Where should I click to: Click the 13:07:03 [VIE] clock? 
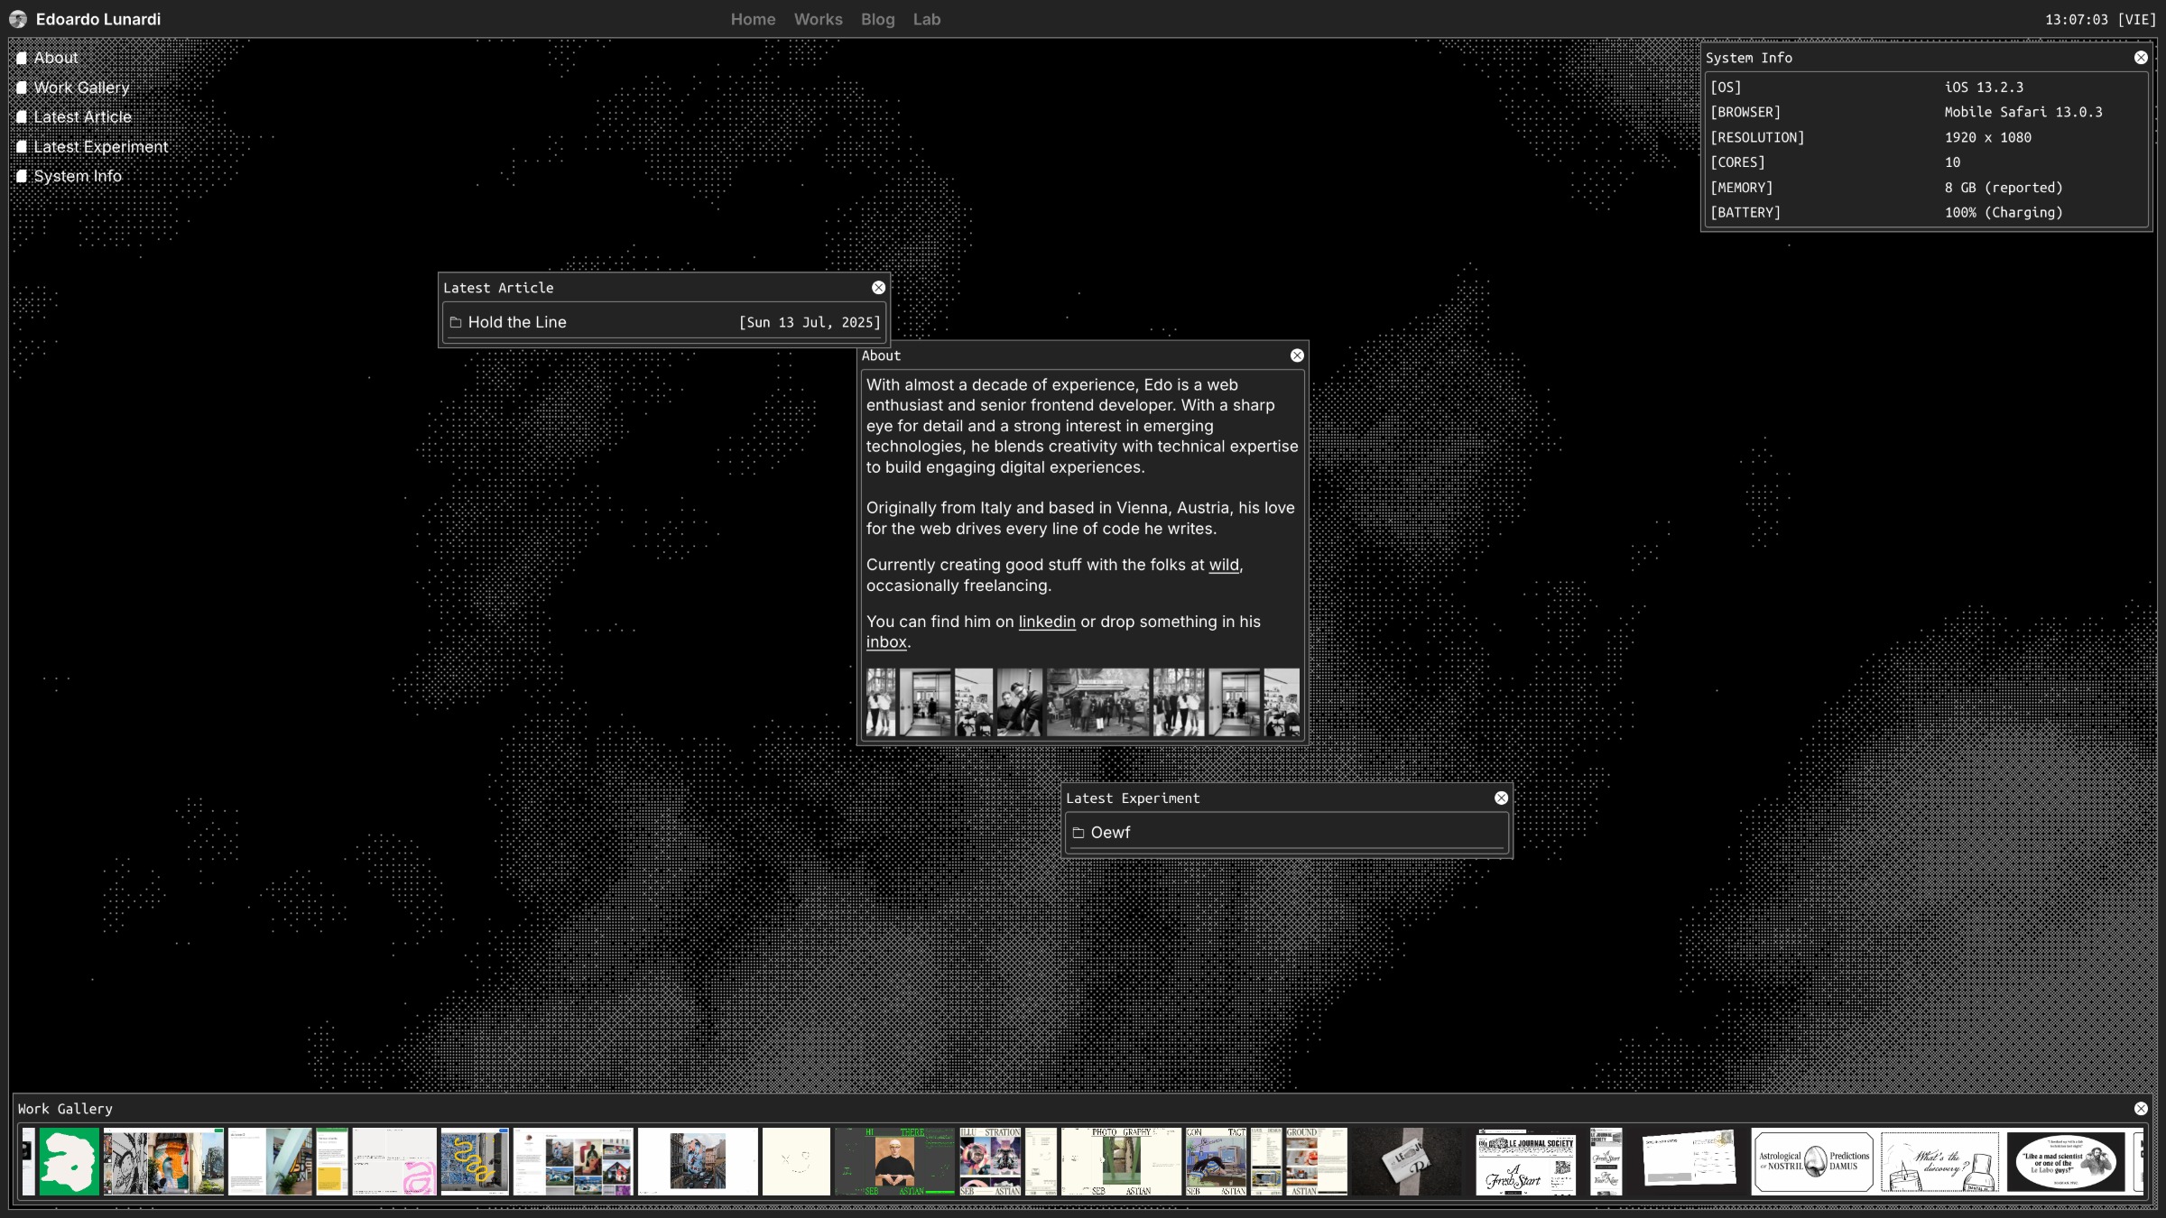click(x=2100, y=19)
